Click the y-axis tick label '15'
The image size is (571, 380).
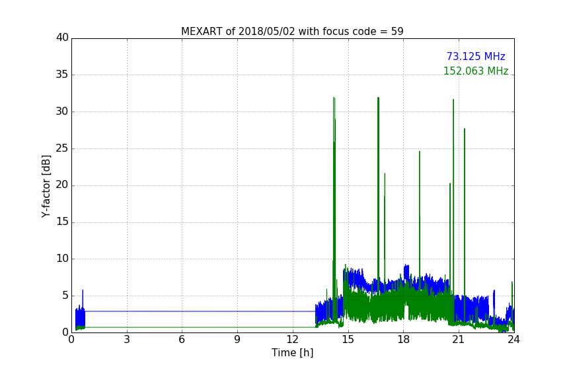(x=62, y=222)
